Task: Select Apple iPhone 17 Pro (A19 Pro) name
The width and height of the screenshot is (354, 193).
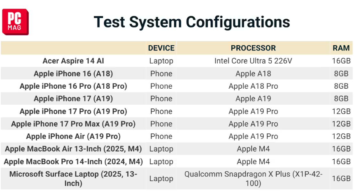Action: pyautogui.click(x=73, y=111)
